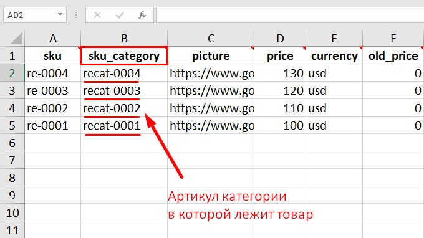Select price cell with value 120

280,90
